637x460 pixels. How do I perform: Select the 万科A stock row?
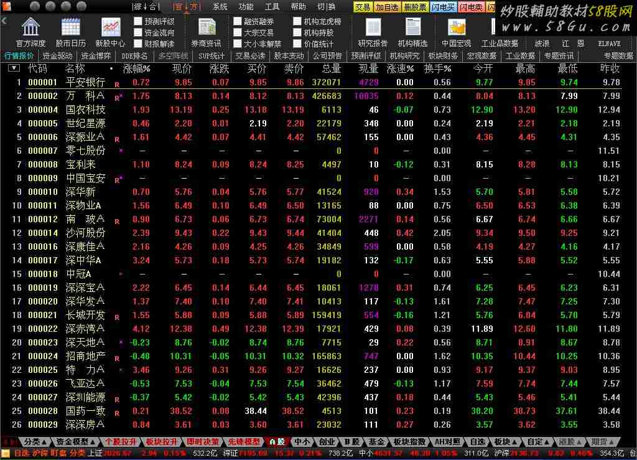click(318, 96)
